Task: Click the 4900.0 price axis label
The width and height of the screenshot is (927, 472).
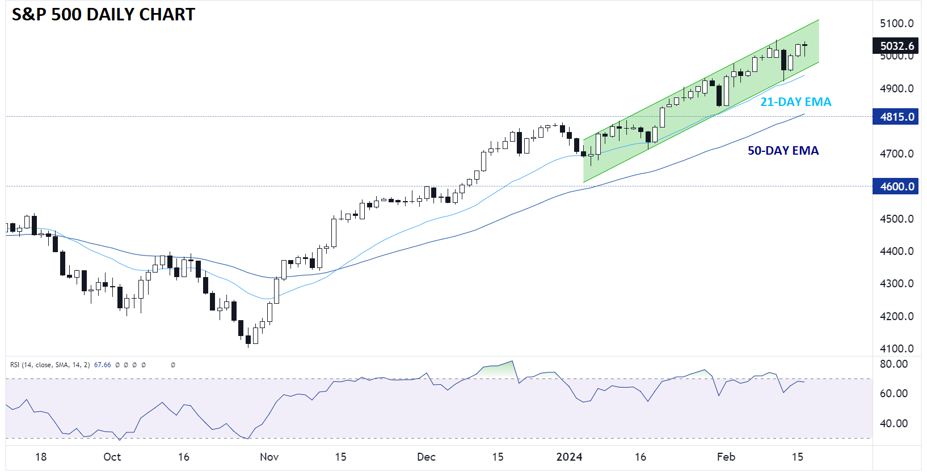Action: point(896,88)
